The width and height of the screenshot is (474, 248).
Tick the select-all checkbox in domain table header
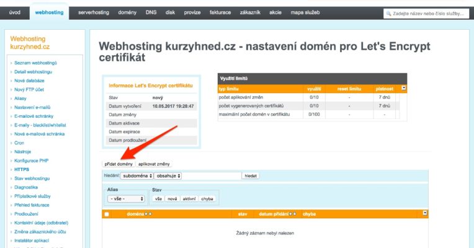[x=107, y=214]
